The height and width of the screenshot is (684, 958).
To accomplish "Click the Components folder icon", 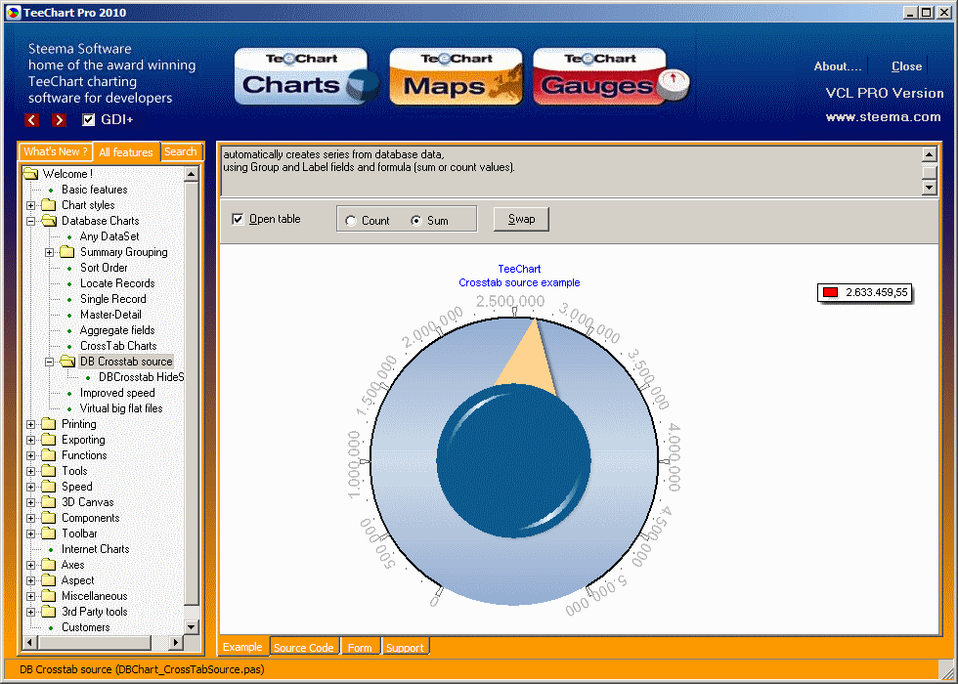I will (49, 518).
